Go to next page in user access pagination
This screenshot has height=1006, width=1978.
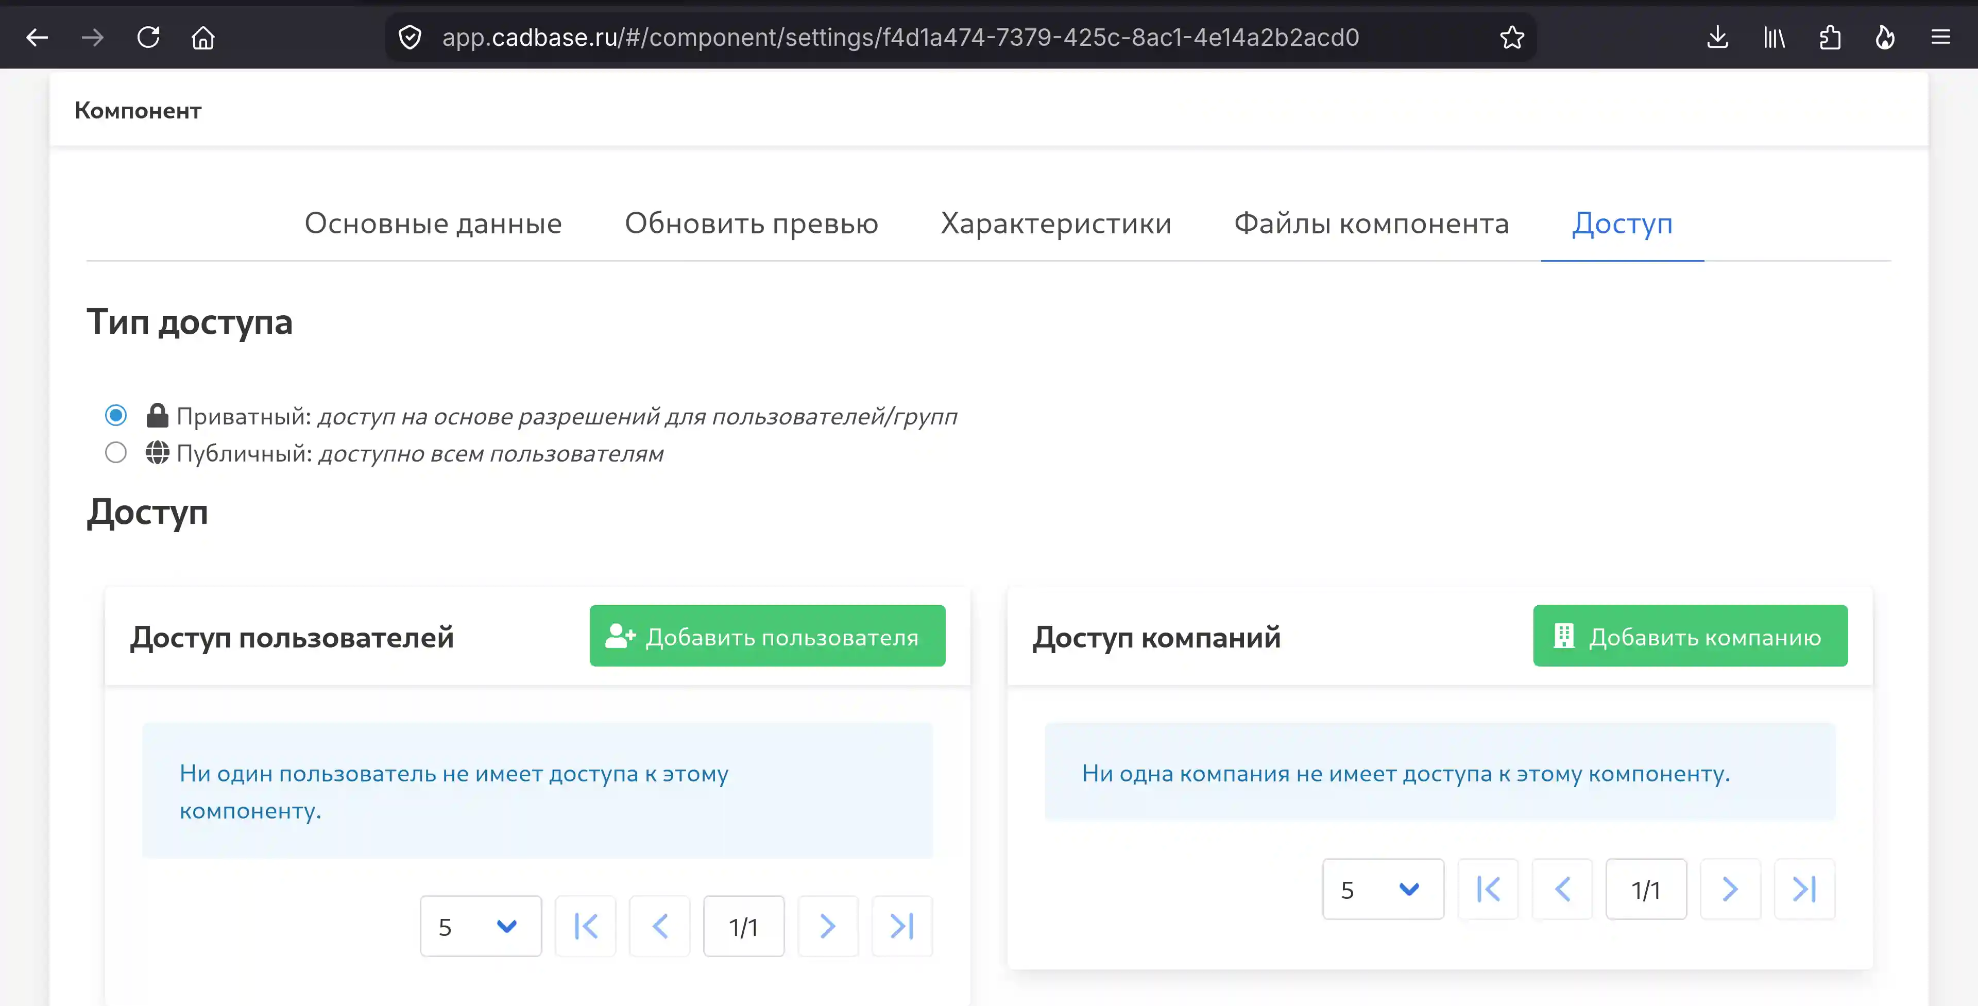828,926
